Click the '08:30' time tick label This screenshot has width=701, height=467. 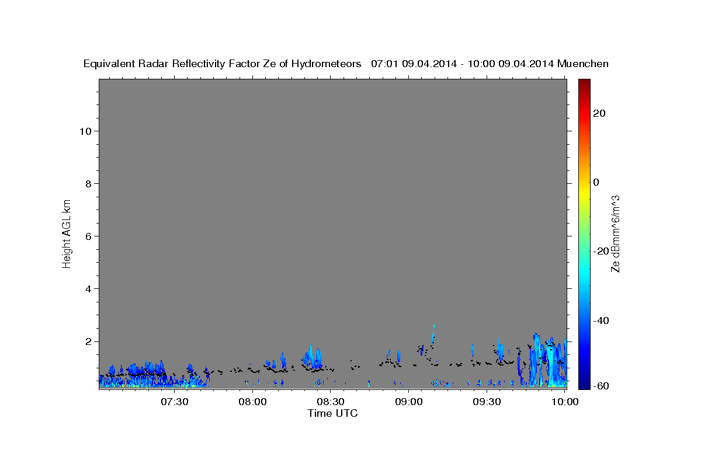(331, 402)
